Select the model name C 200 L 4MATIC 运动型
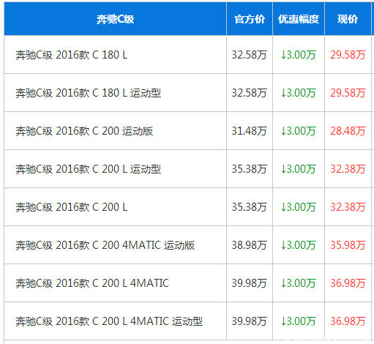The width and height of the screenshot is (374, 344). pos(147,321)
